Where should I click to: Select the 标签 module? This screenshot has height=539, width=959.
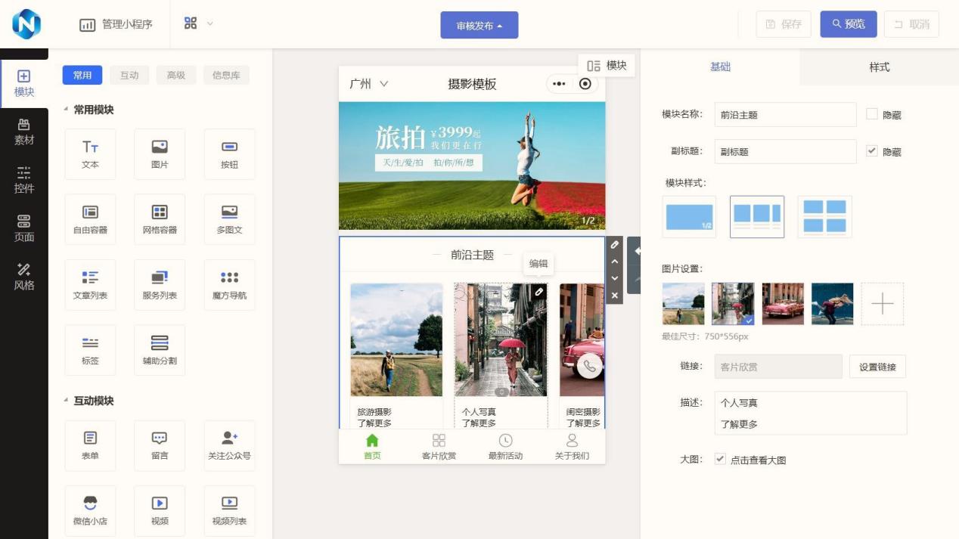tap(90, 350)
